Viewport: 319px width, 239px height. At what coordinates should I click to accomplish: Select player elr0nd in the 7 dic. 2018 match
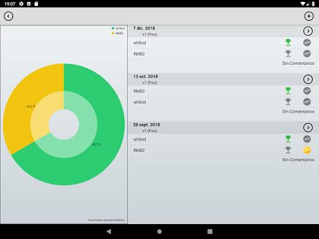(140, 43)
